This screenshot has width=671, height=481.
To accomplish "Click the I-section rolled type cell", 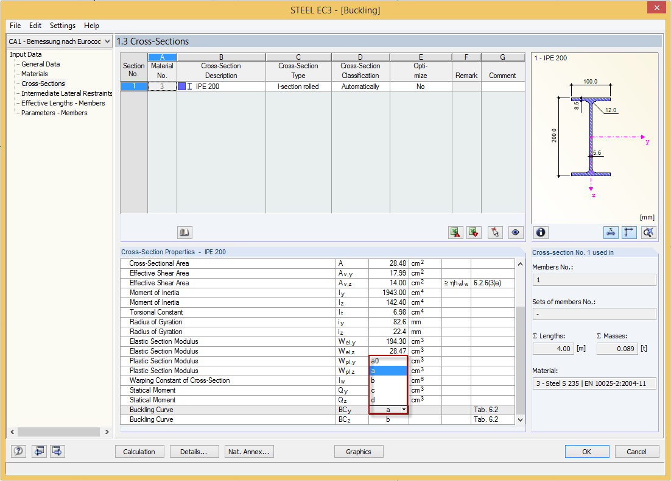I will pos(298,87).
